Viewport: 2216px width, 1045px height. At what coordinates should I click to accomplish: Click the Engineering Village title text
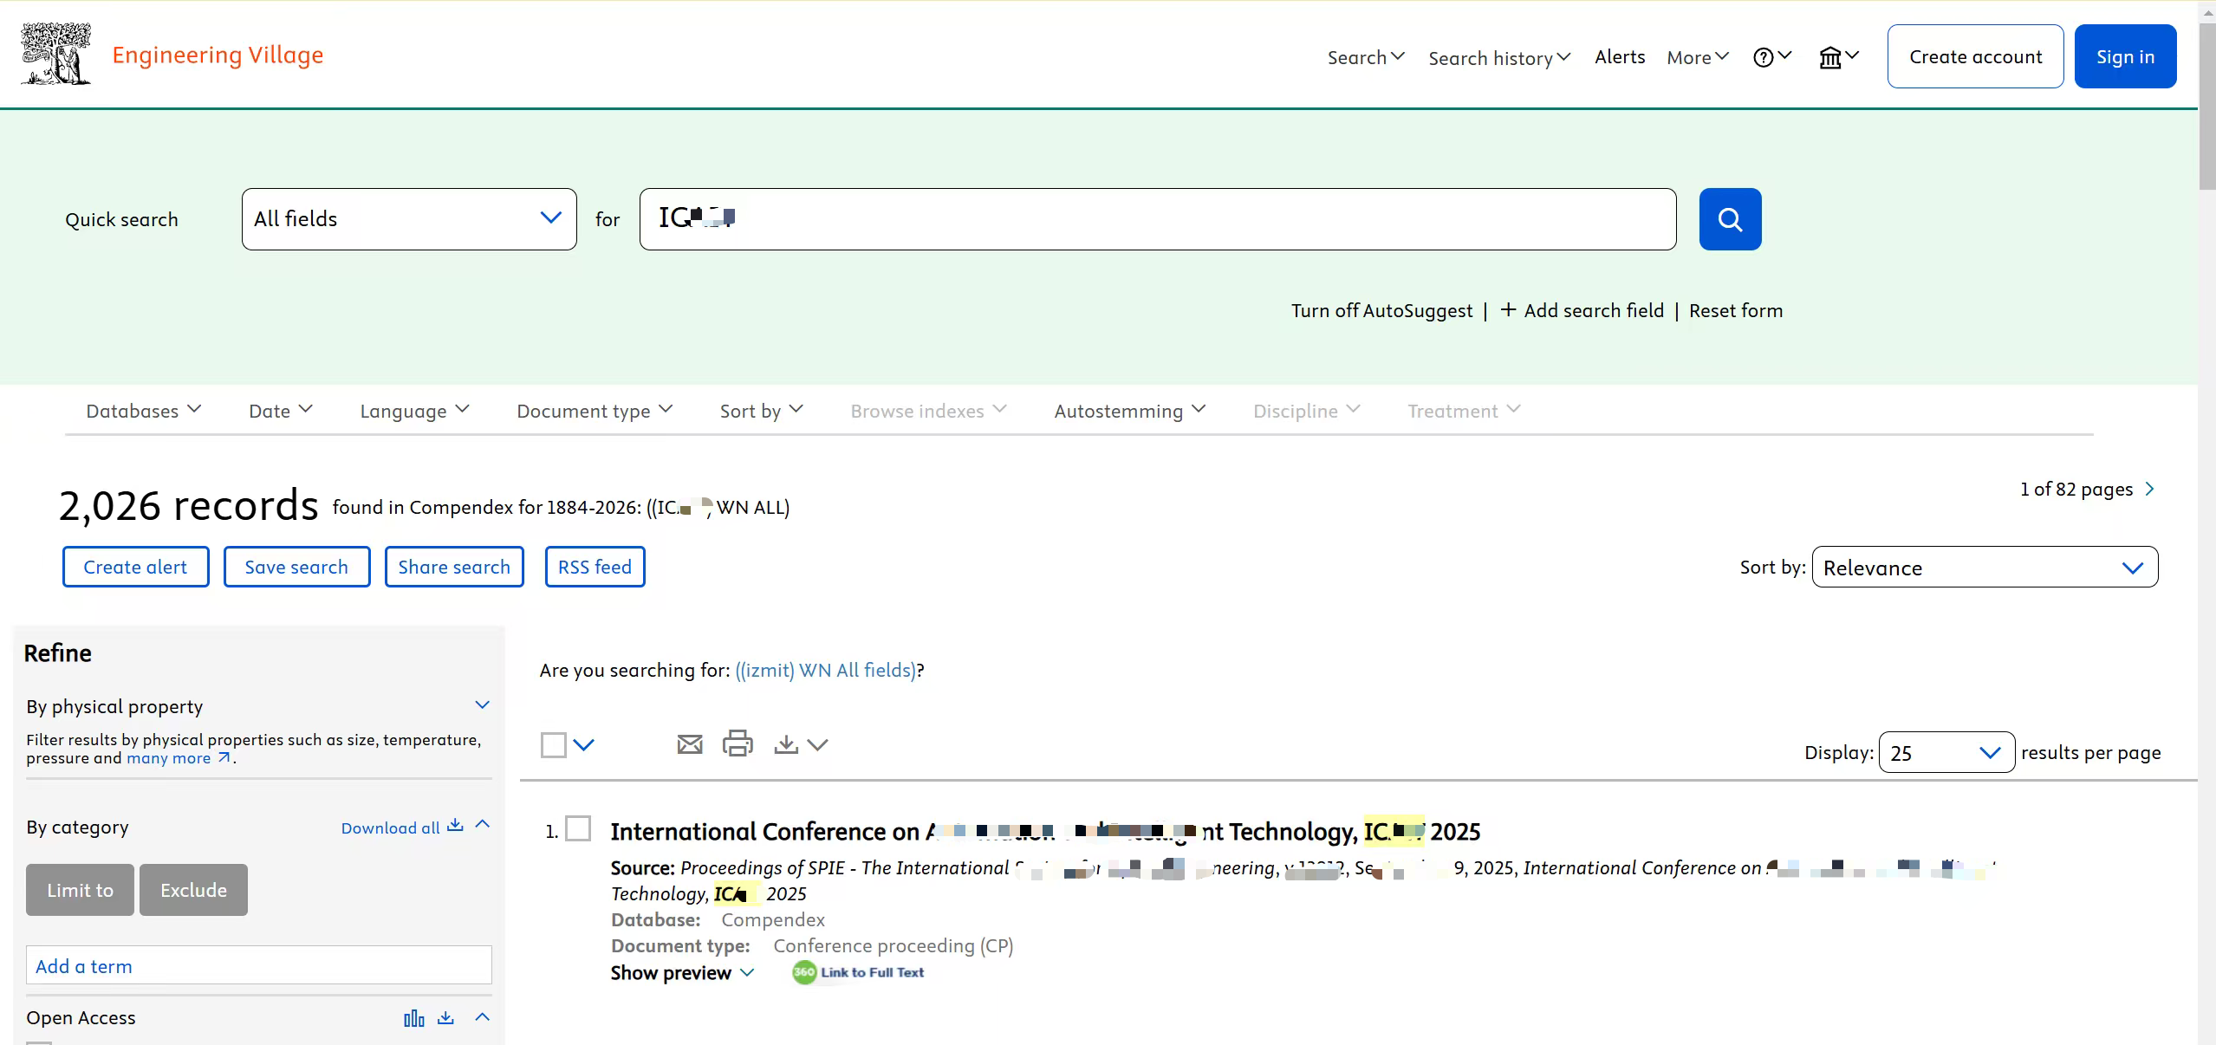coord(218,55)
